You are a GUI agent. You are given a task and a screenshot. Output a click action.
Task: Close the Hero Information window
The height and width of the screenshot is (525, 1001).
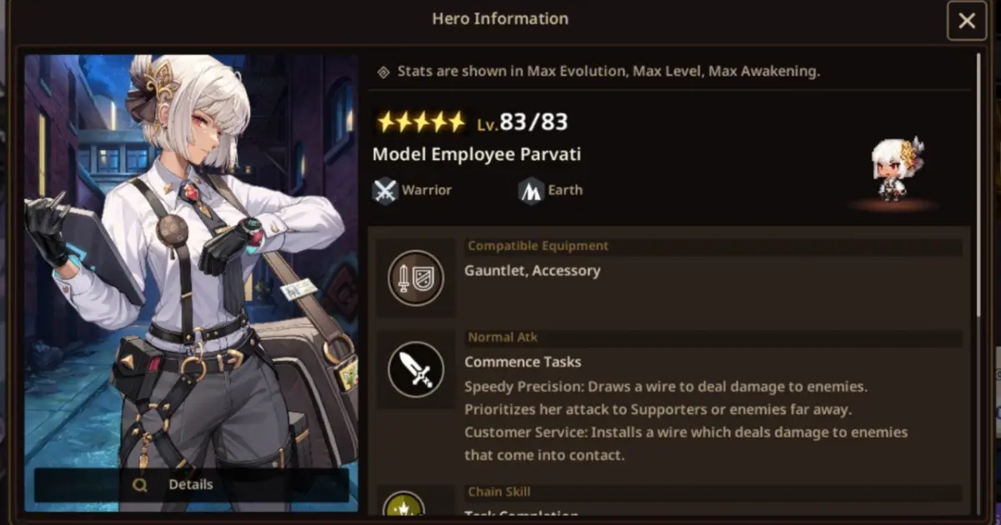(967, 21)
